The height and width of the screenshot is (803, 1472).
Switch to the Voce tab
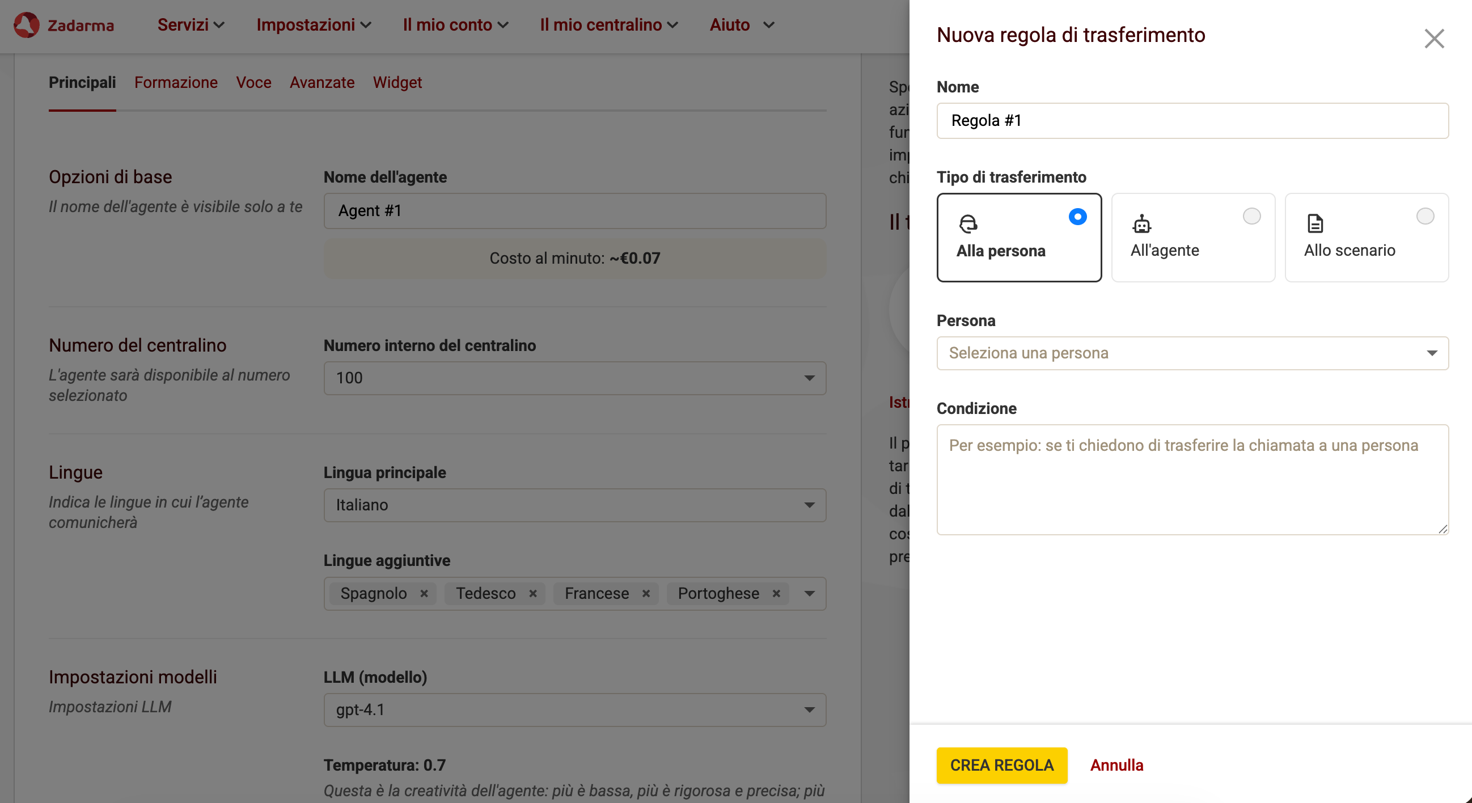coord(253,82)
